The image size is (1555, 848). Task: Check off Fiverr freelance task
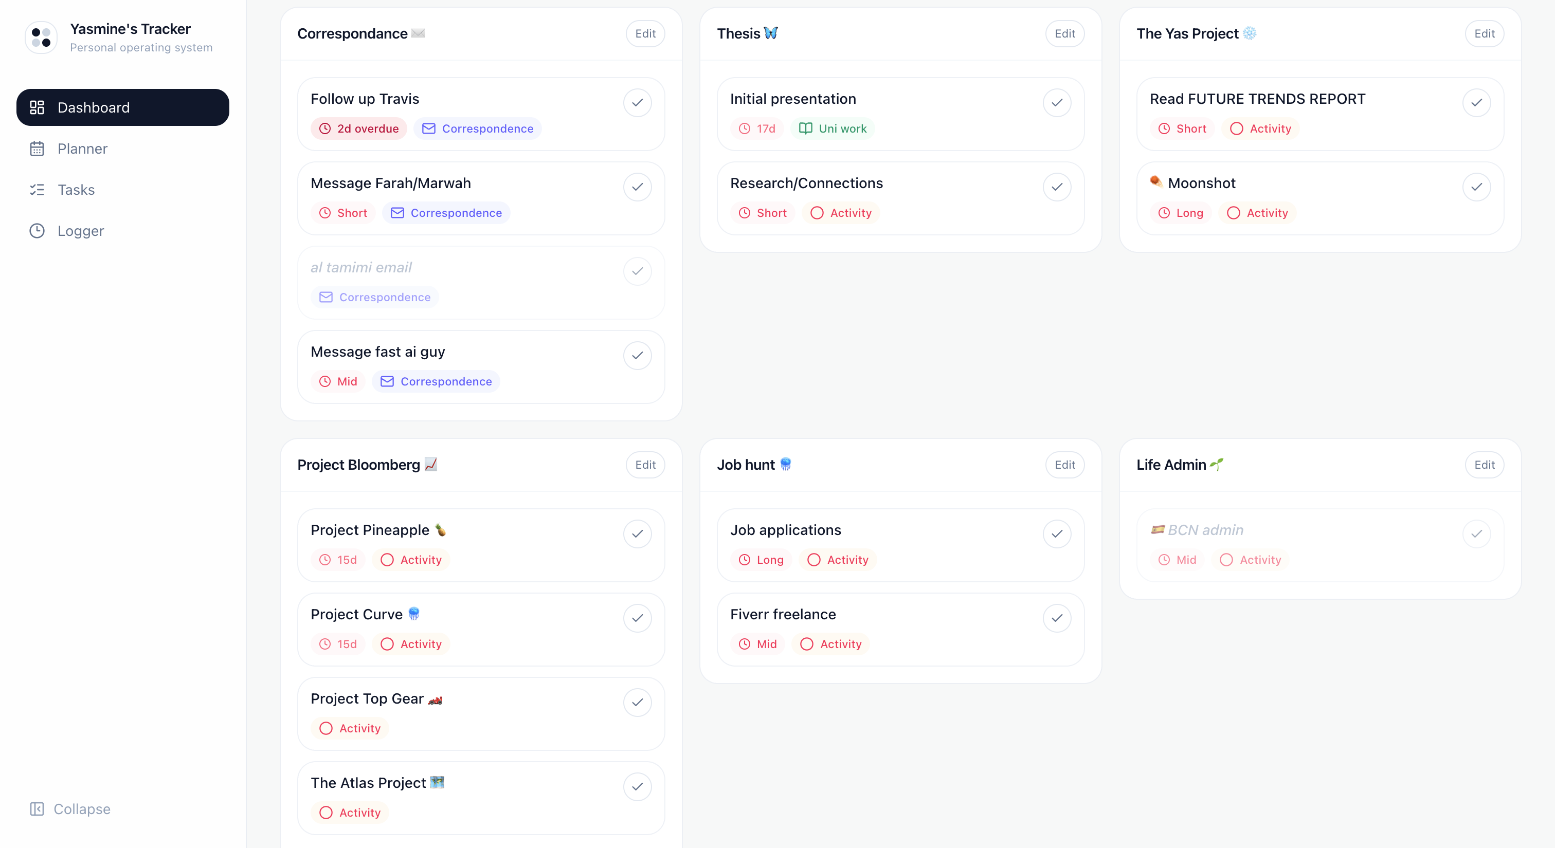point(1056,618)
